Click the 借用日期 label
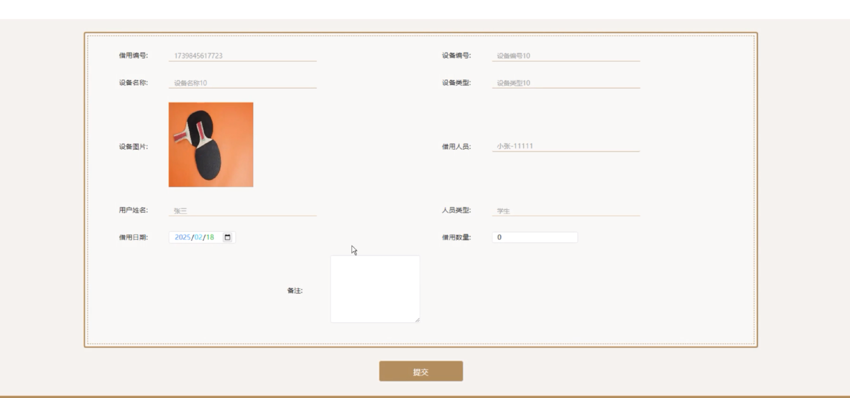The height and width of the screenshot is (398, 850). pos(133,237)
